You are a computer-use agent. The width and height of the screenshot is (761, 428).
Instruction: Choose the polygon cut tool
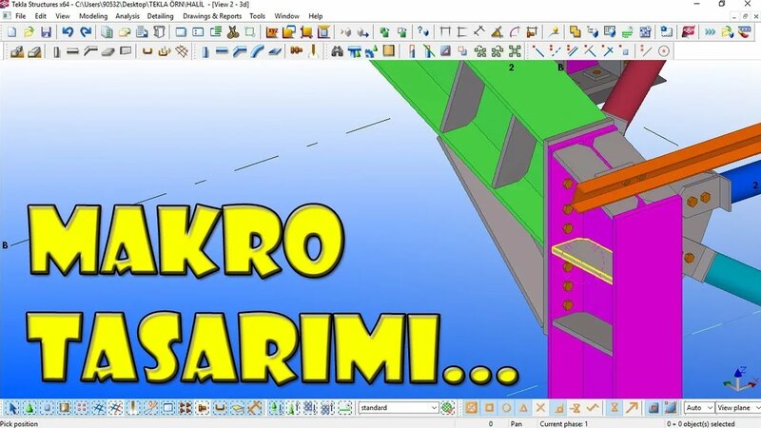445,51
